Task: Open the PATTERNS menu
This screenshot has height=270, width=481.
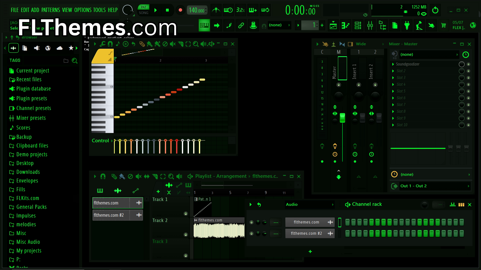Action: pos(51,10)
